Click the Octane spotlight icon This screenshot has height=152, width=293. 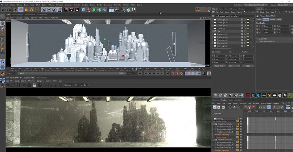pos(285,95)
